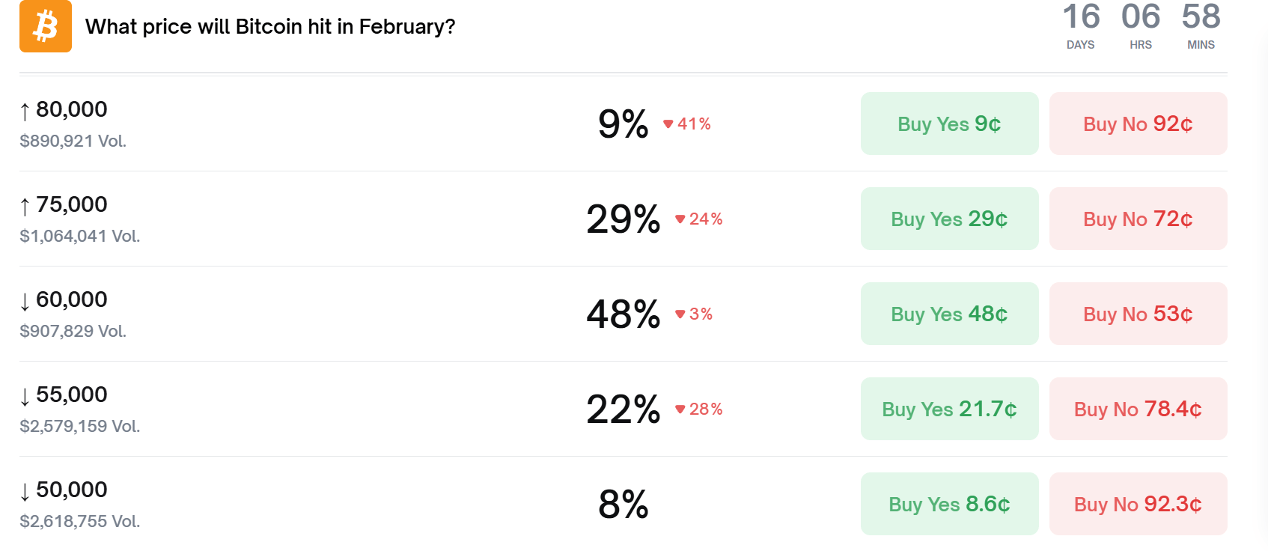Viewport: 1268px width, 551px height.
Task: Select Buy Yes 48¢ for 60,000
Action: (x=949, y=314)
